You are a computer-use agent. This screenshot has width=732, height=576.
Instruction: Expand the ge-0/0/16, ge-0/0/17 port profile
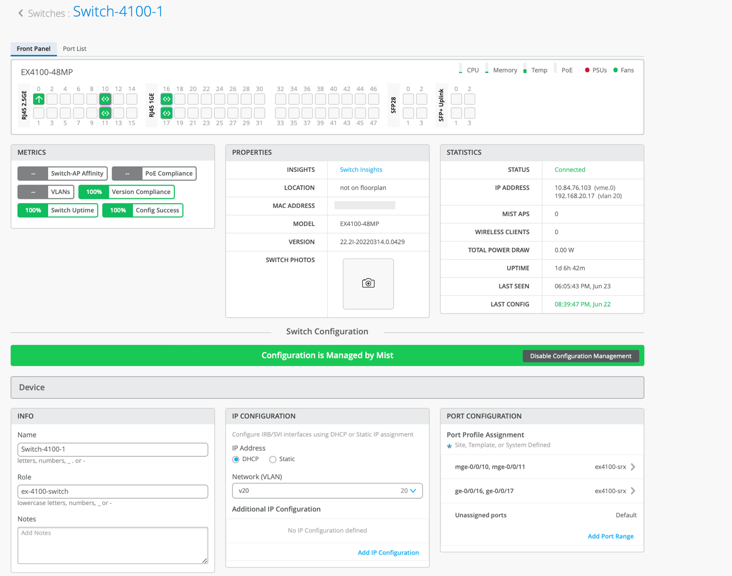(633, 491)
